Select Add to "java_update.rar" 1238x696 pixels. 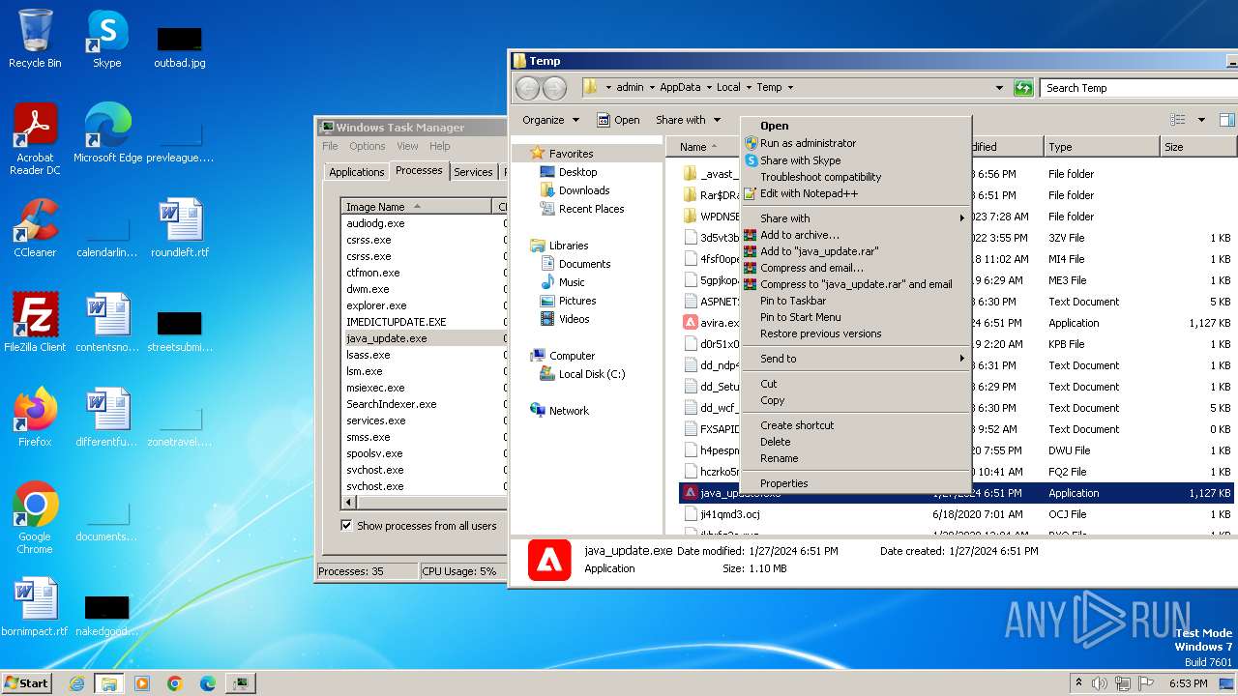[855, 251]
